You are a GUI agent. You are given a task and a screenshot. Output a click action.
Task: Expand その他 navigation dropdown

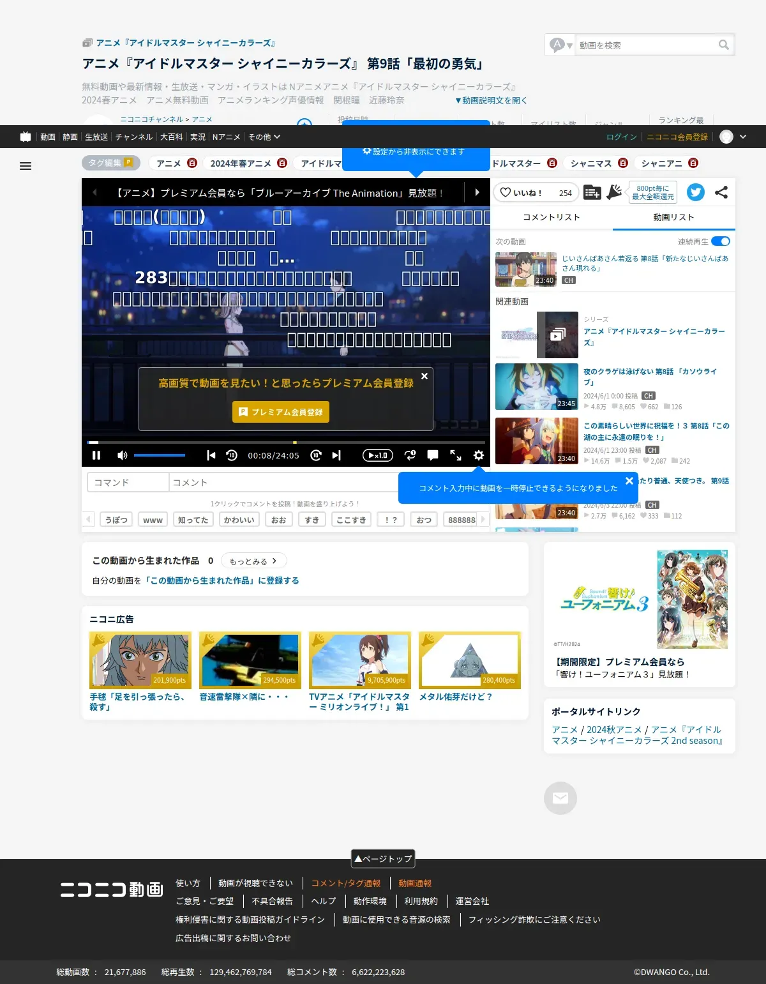click(x=264, y=137)
